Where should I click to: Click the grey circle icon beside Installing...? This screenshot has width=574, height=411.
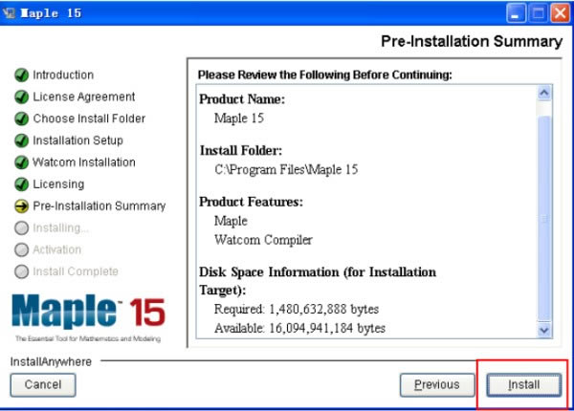[x=22, y=227]
